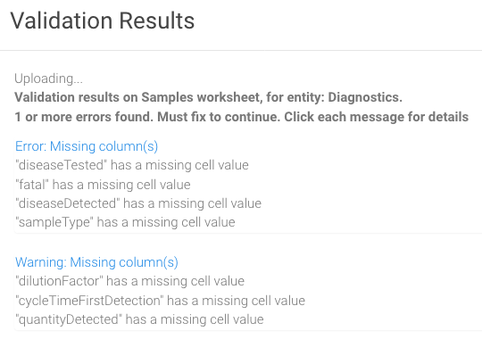This screenshot has width=482, height=339.
Task: Click the Validation Results heading
Action: (x=103, y=21)
